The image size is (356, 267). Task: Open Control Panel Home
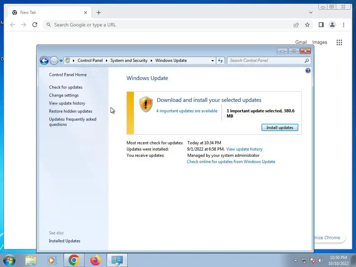[68, 75]
